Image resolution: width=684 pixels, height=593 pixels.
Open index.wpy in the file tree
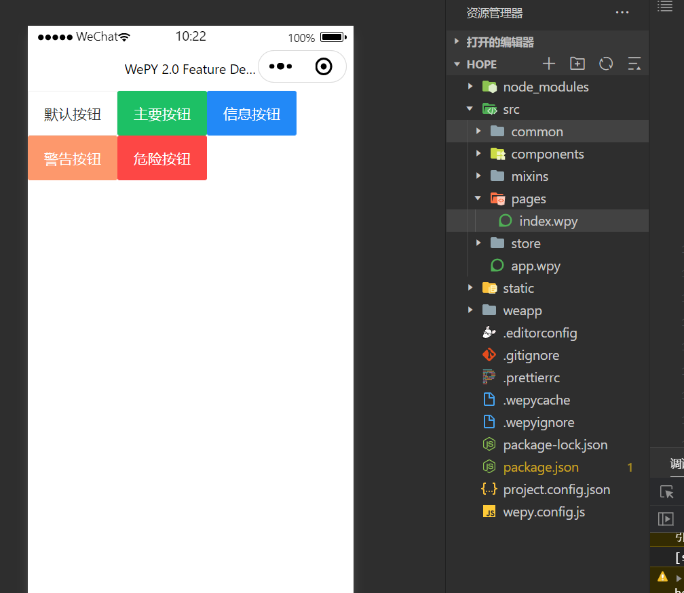pyautogui.click(x=548, y=222)
